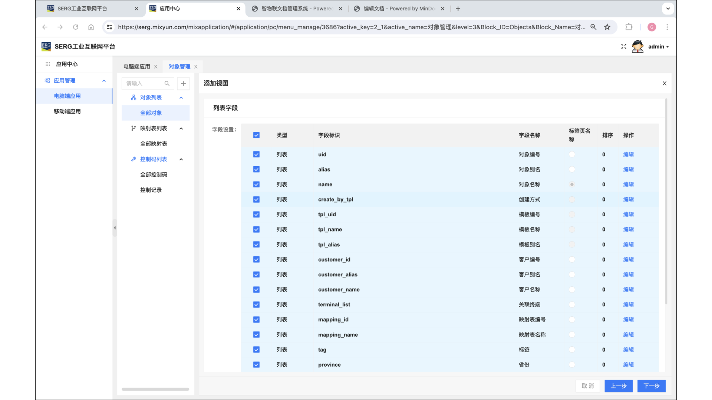Click the search magnifier in sidebar input
This screenshot has width=712, height=400.
[167, 84]
